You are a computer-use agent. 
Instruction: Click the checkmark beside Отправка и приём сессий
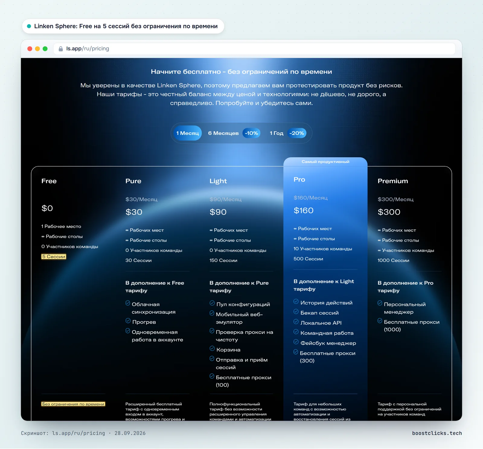coord(212,358)
